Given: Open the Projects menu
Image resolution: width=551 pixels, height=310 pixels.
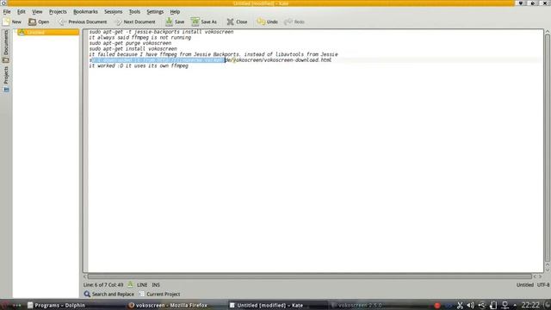Looking at the screenshot, I should (58, 11).
